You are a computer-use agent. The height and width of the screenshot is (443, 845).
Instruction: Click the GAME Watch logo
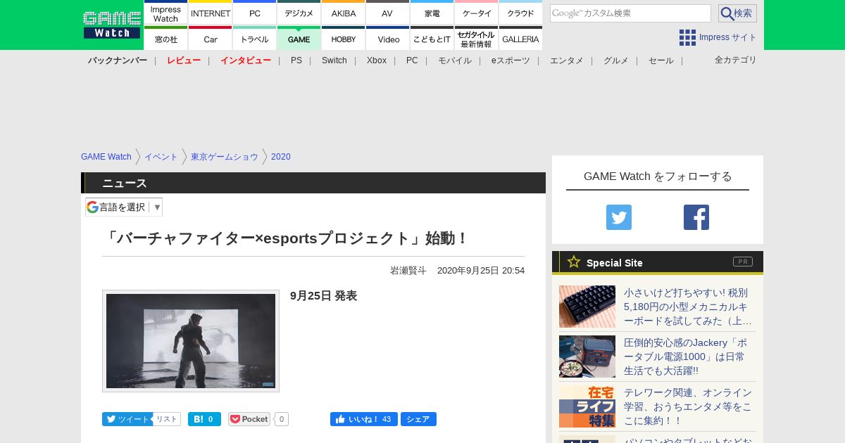pos(111,25)
